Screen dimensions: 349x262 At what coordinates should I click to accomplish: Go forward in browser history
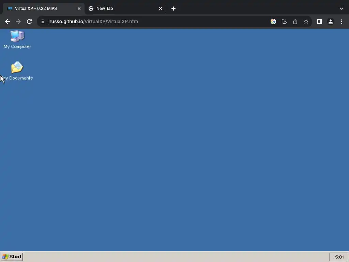point(18,21)
